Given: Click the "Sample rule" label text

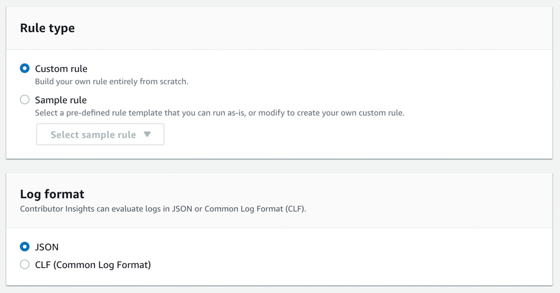Looking at the screenshot, I should pyautogui.click(x=61, y=100).
